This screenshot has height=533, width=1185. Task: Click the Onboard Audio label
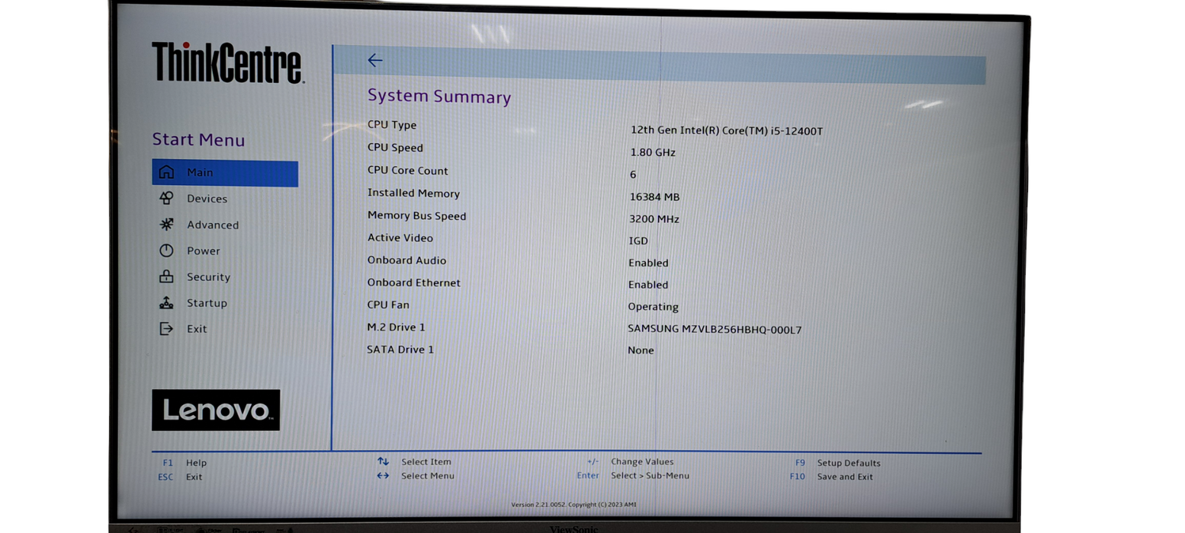[406, 260]
